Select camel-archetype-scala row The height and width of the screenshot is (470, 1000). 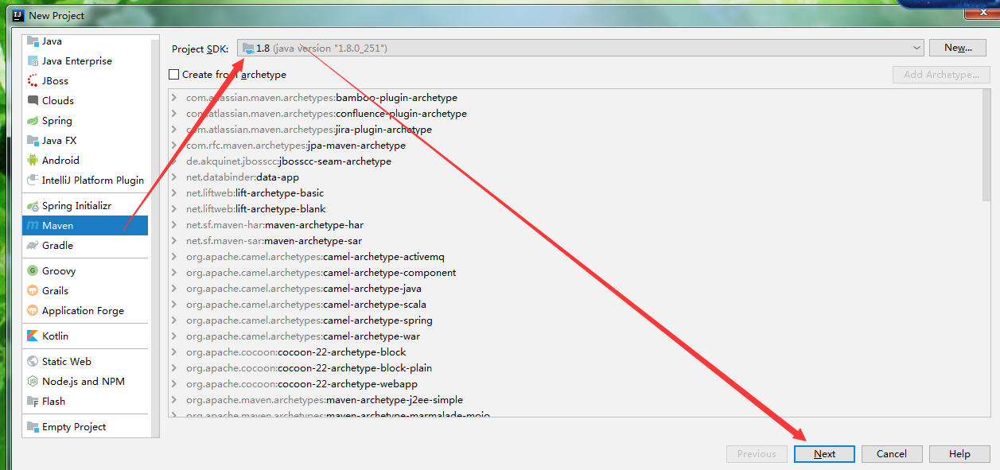[x=574, y=305]
